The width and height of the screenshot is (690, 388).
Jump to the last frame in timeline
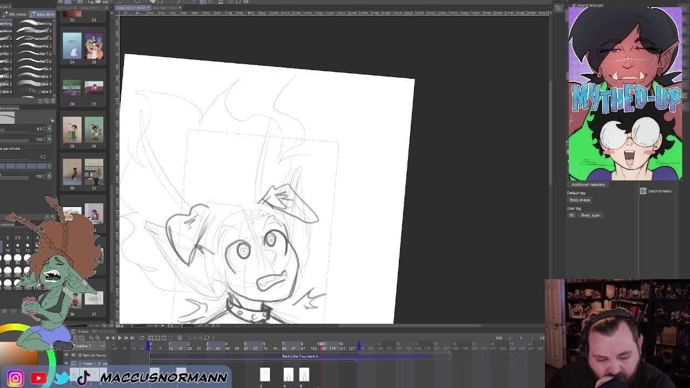click(133, 338)
